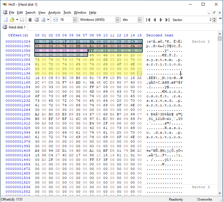Click the Open file folder icon

point(12,20)
